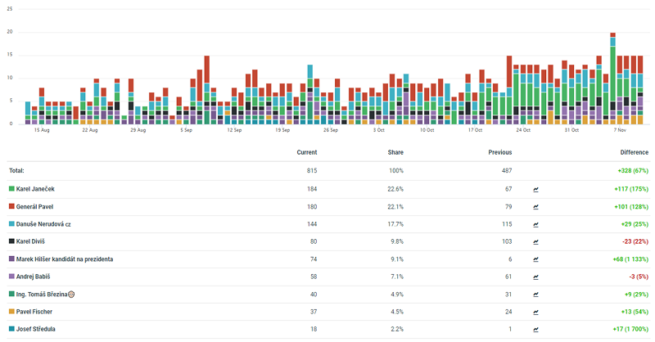655x342 pixels.
Task: Select the 15 Aug date label on axis
Action: click(42, 130)
